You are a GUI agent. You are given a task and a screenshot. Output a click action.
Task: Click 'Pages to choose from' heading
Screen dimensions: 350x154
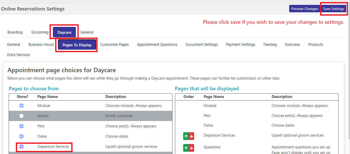point(34,89)
